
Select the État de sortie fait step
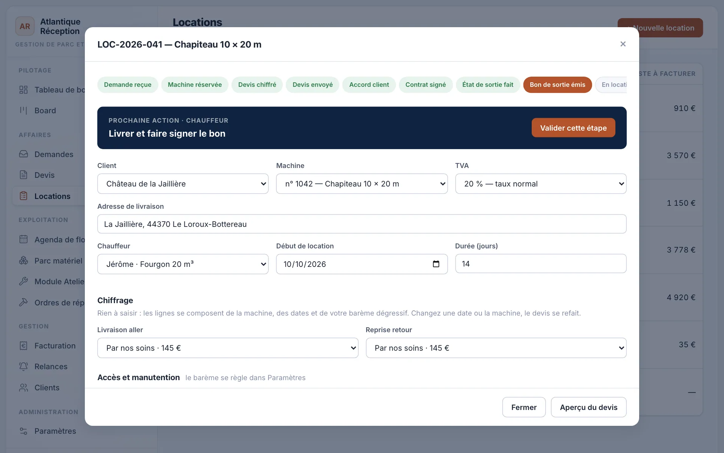pos(488,85)
